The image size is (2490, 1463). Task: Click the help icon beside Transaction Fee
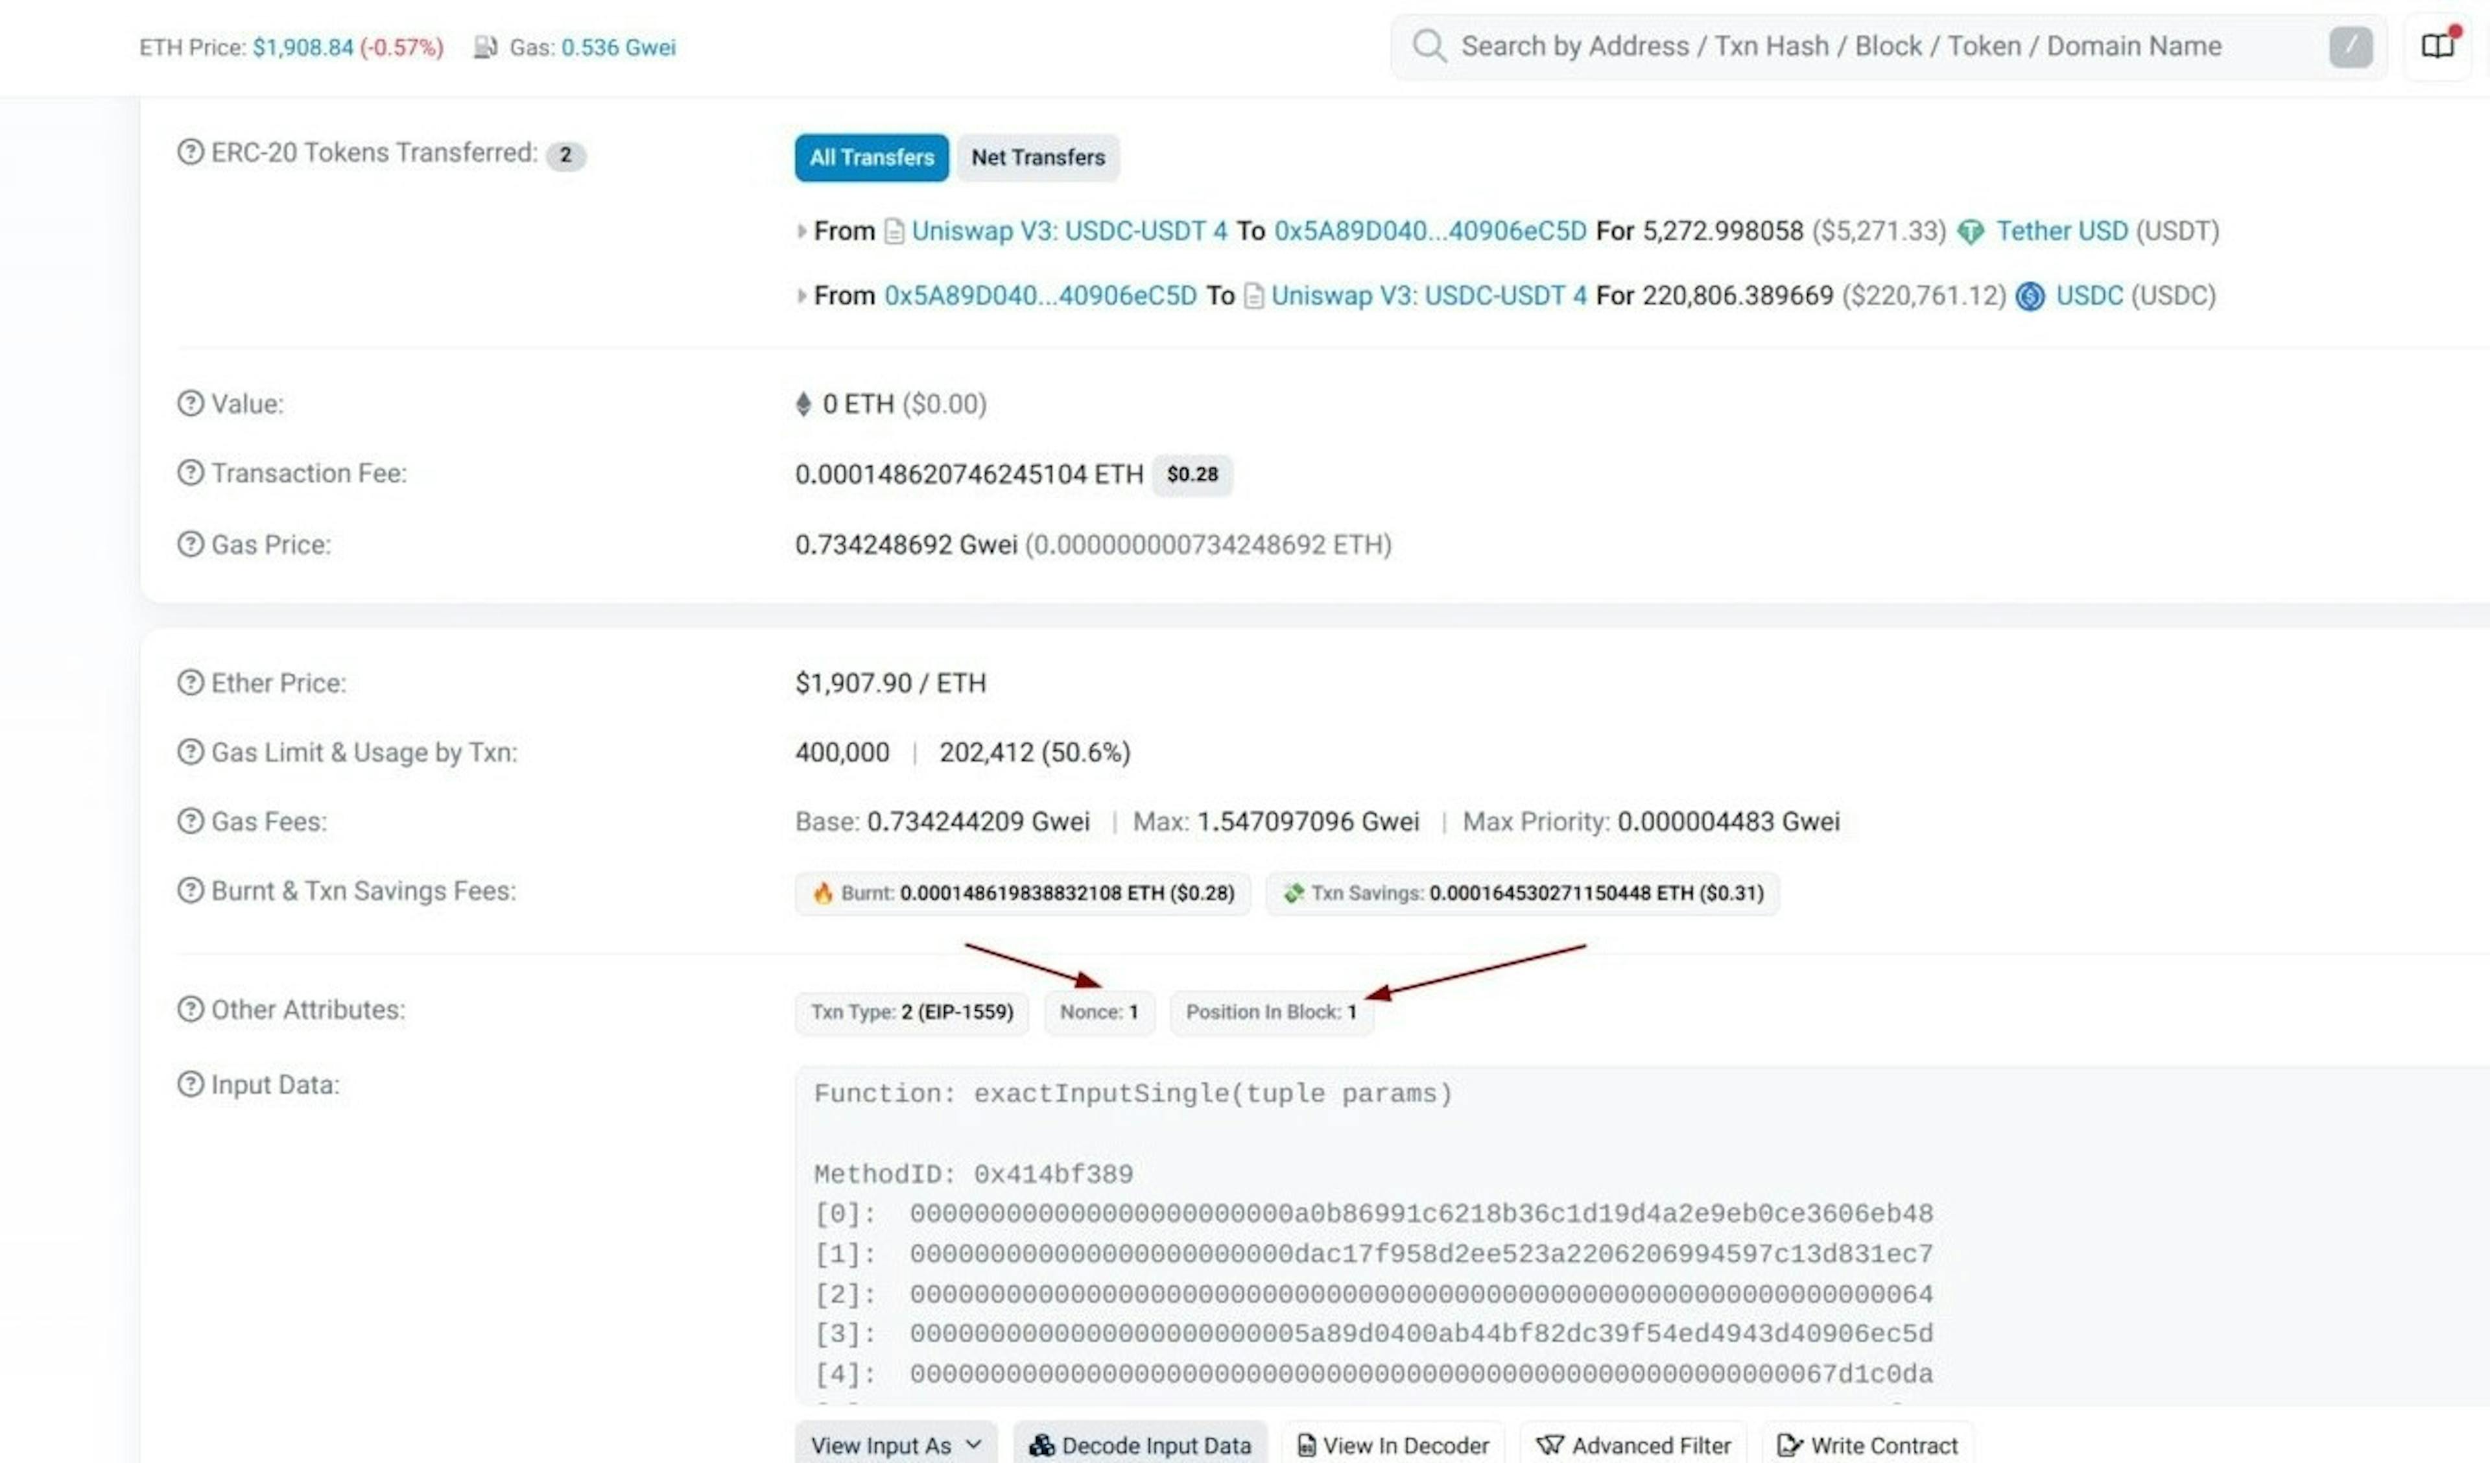(x=190, y=473)
